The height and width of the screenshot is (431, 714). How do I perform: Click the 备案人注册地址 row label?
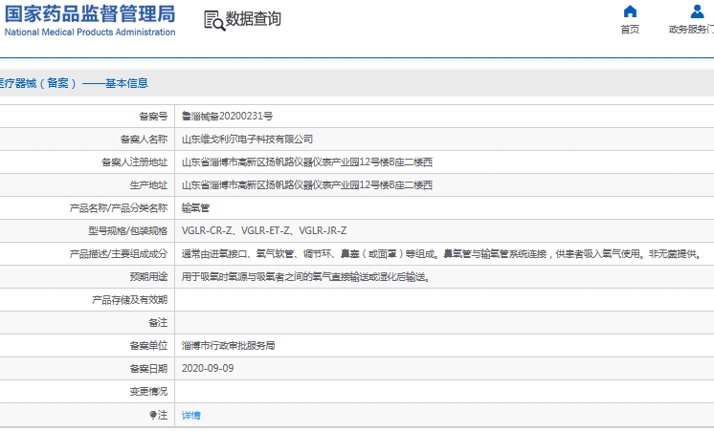tap(134, 162)
